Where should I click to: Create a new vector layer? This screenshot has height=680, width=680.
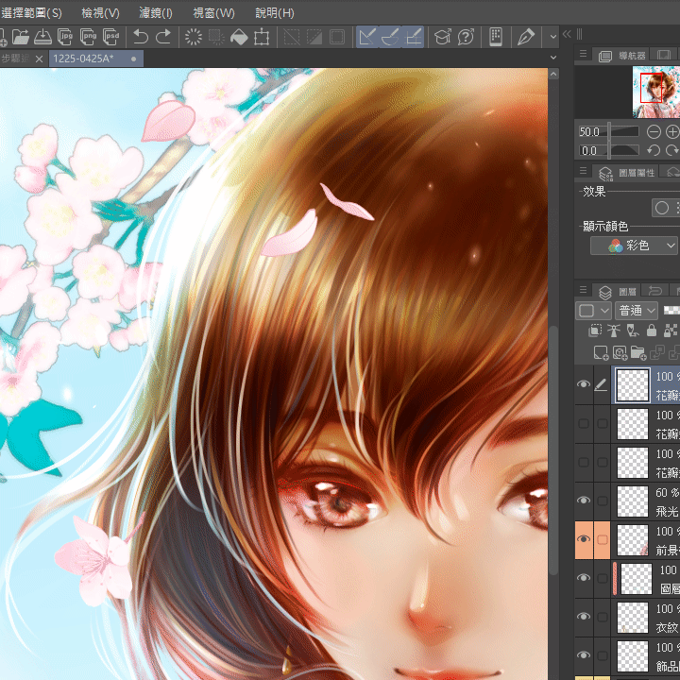620,352
